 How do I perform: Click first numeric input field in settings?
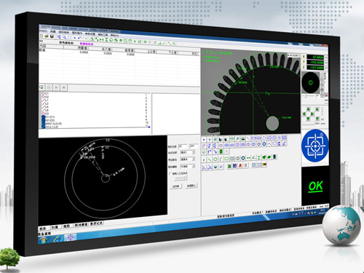click(183, 146)
